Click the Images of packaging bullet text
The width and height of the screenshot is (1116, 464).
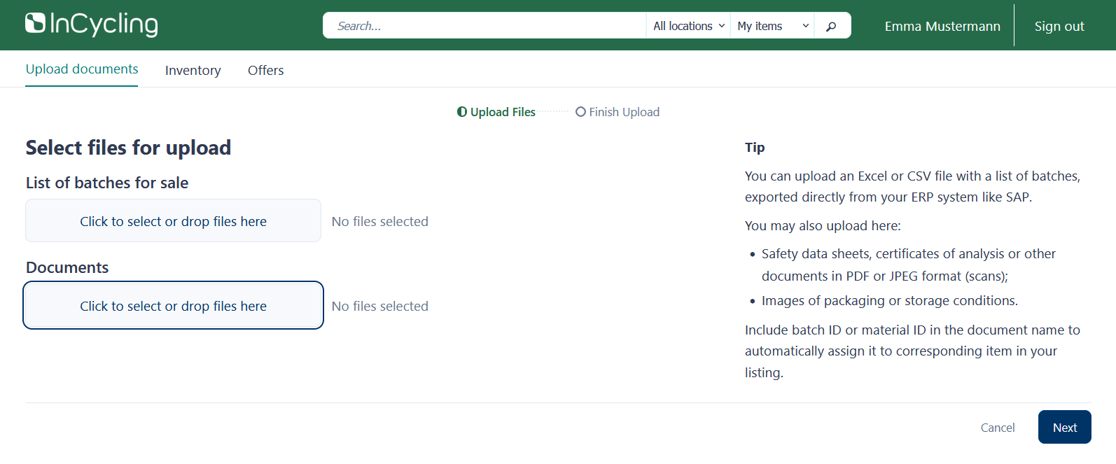890,301
